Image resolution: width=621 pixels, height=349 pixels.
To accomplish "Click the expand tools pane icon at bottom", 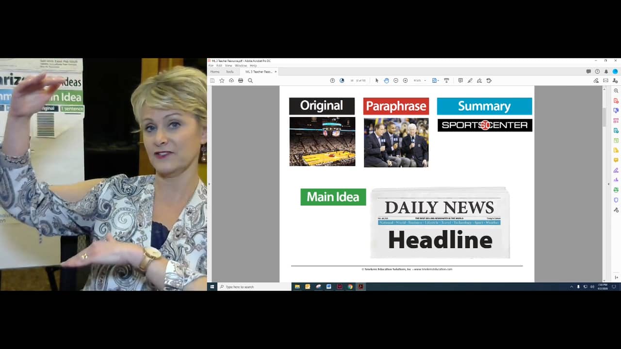I will pos(616,277).
